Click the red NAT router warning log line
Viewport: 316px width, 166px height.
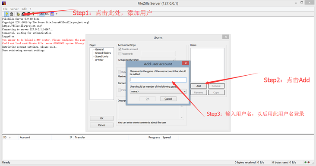click(44, 40)
